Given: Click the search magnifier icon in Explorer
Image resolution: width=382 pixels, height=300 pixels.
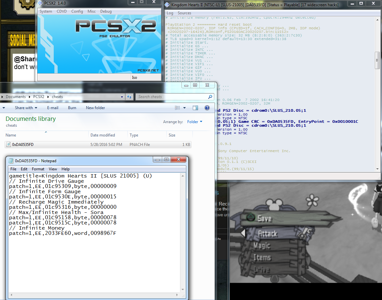Looking at the screenshot, I should (210, 97).
